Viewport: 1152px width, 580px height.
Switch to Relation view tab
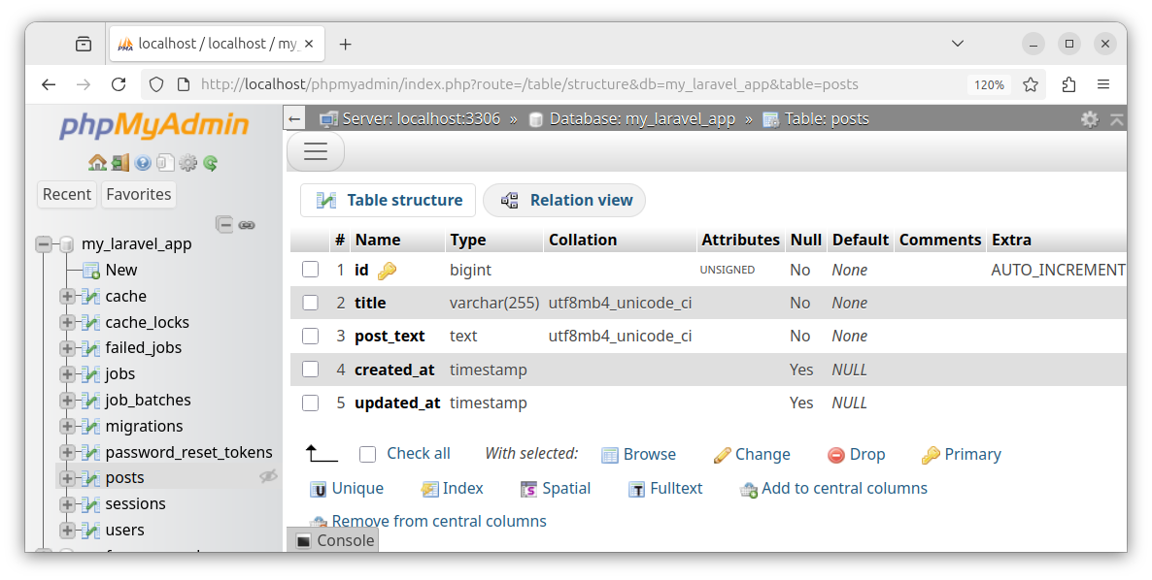564,200
